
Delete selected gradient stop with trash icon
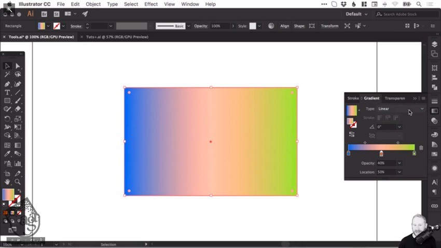(421, 148)
